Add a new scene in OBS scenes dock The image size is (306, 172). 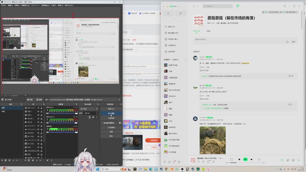pyautogui.click(x=2, y=160)
